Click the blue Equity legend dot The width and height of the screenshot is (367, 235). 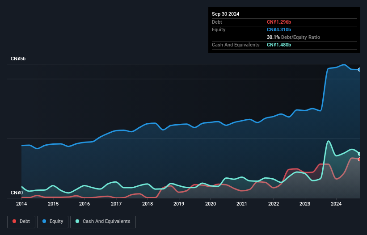[44, 221]
